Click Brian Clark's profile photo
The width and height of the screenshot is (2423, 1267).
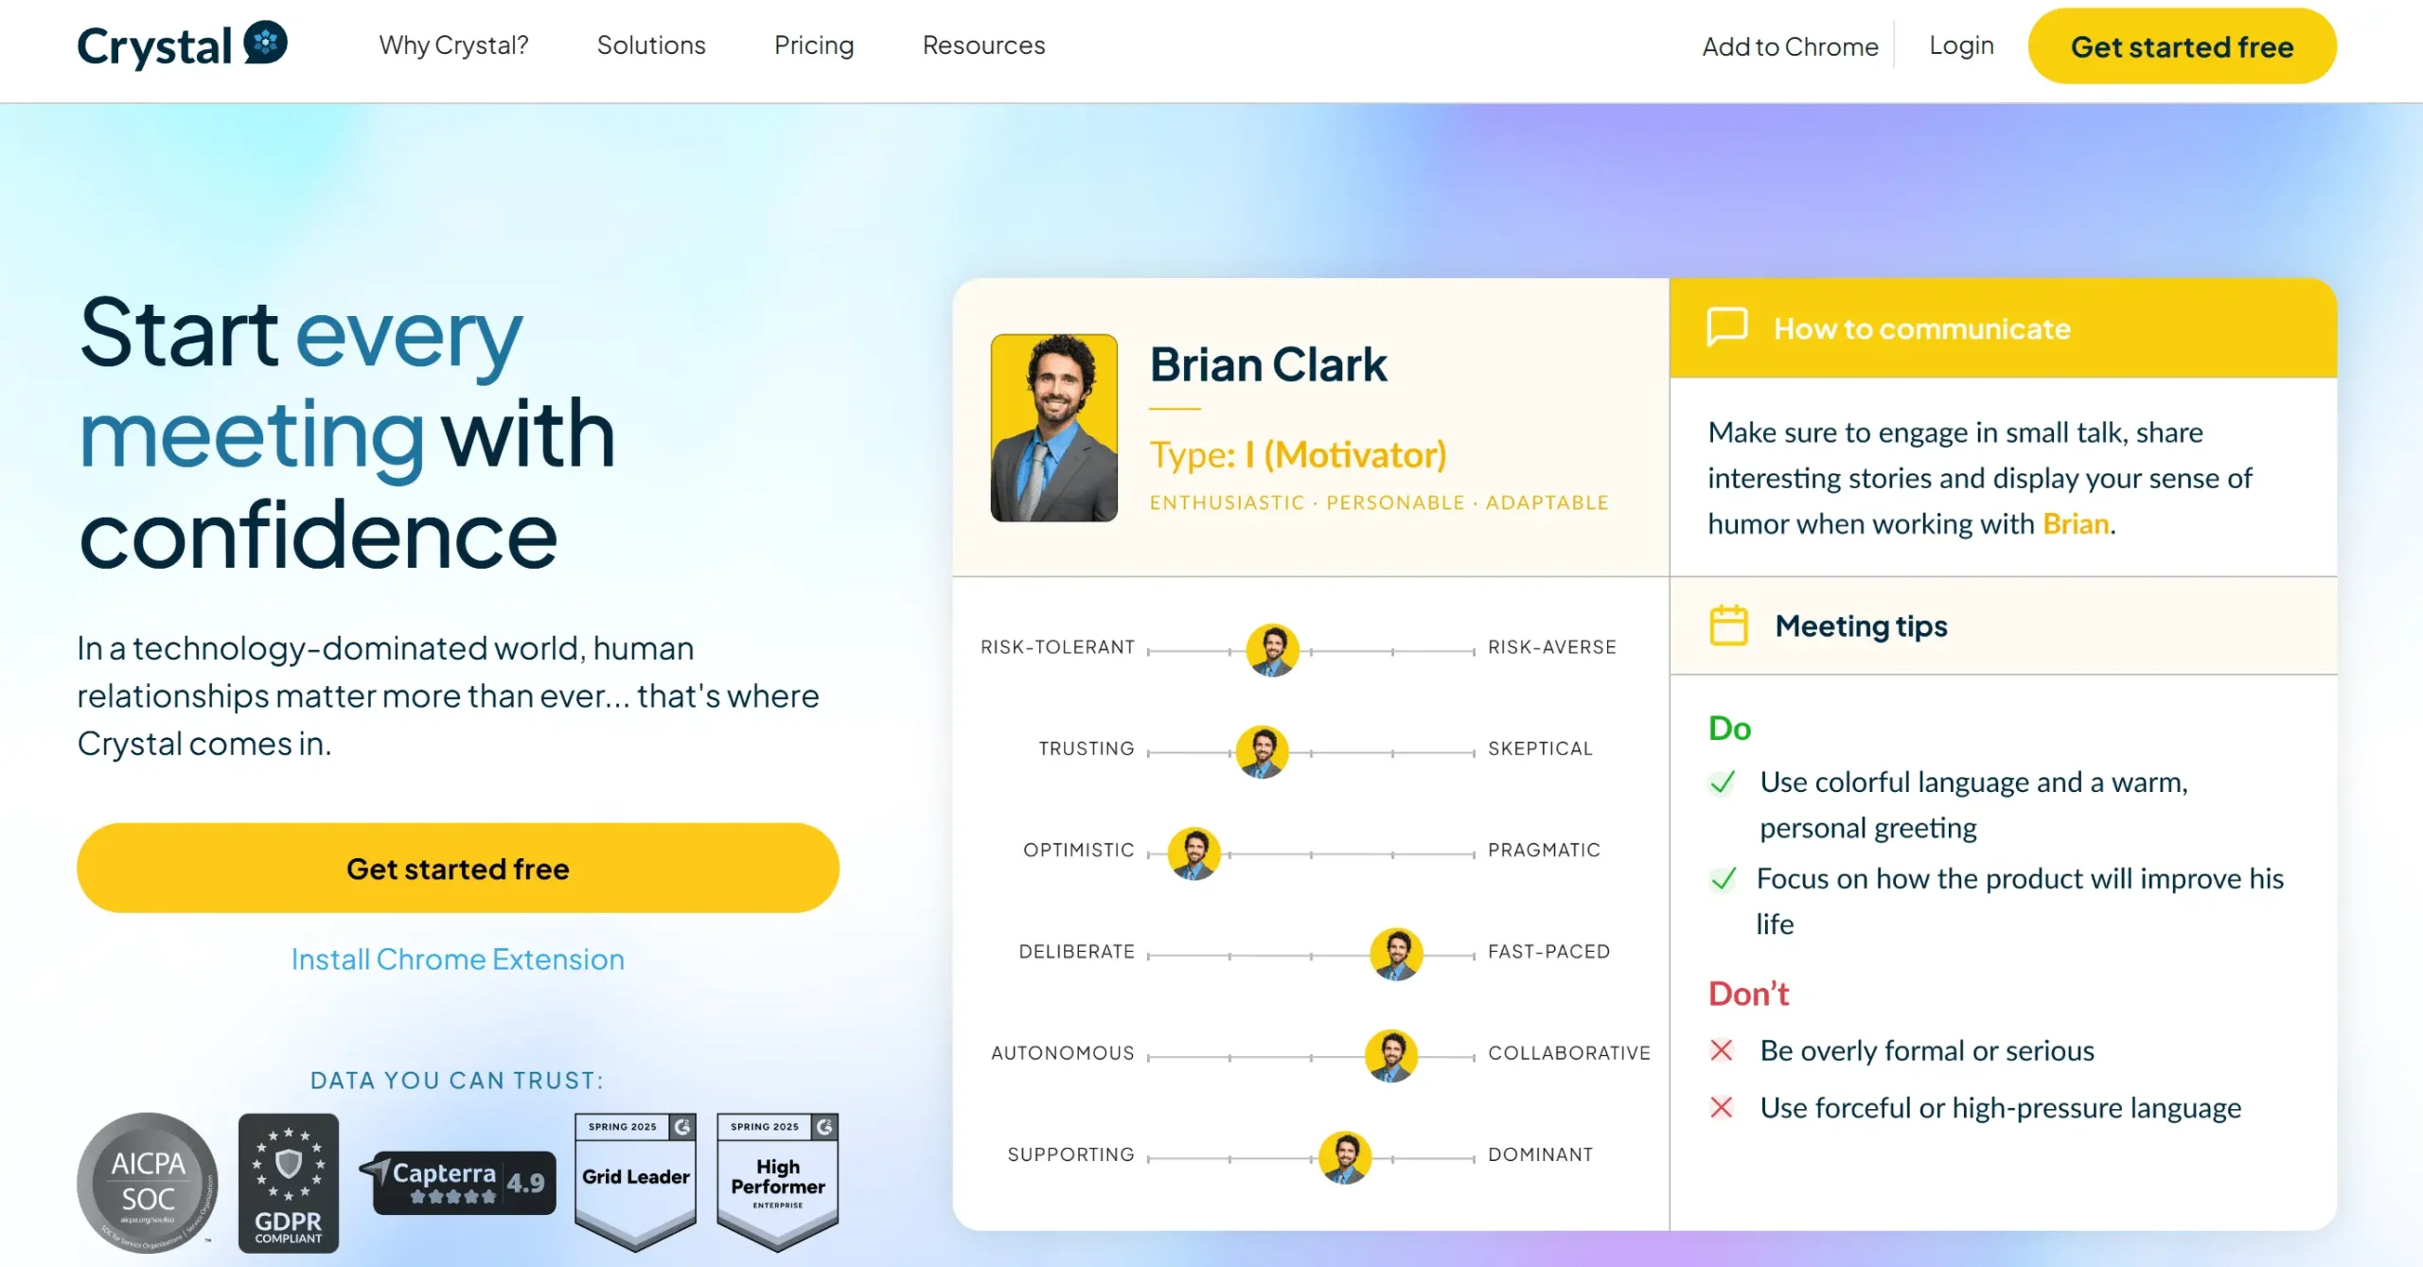(x=1053, y=428)
